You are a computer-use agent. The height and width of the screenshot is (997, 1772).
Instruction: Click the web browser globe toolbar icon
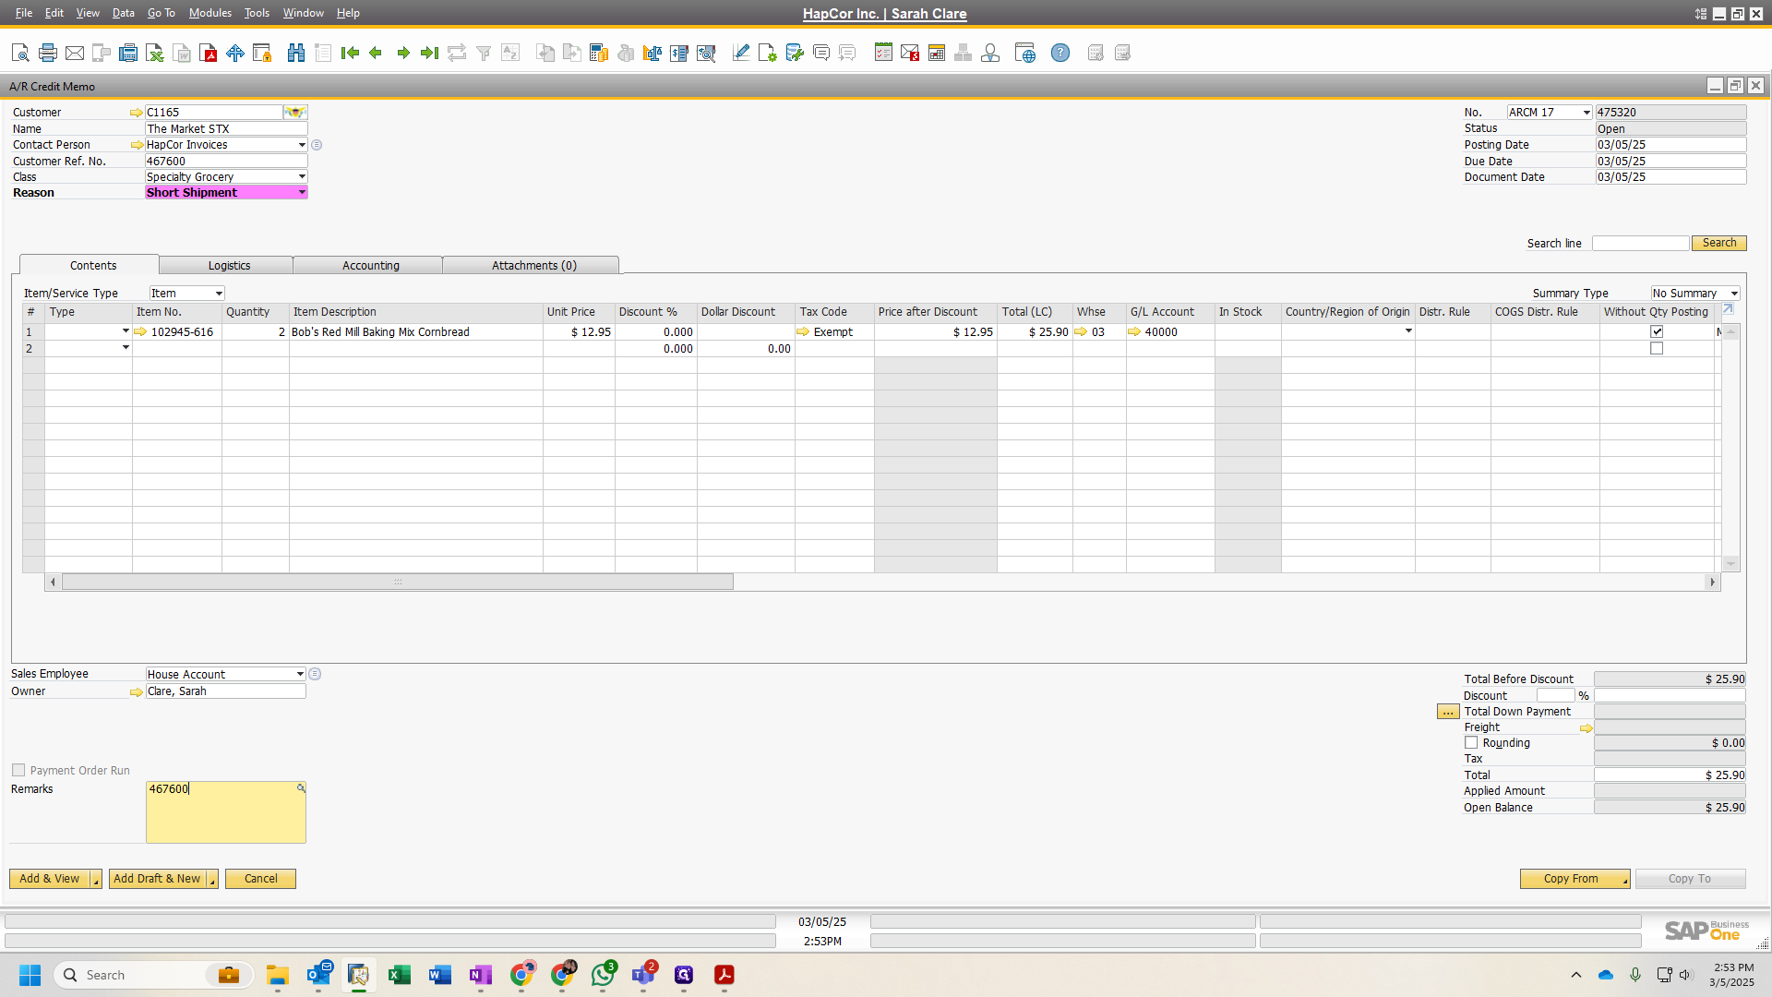click(1025, 54)
